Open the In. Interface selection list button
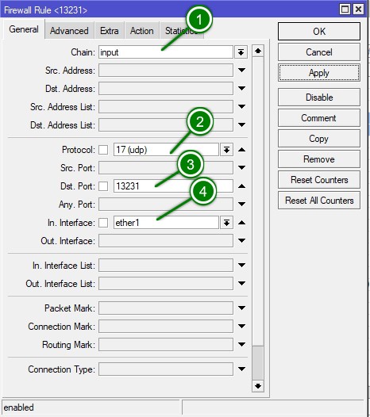The width and height of the screenshot is (370, 417). point(227,223)
